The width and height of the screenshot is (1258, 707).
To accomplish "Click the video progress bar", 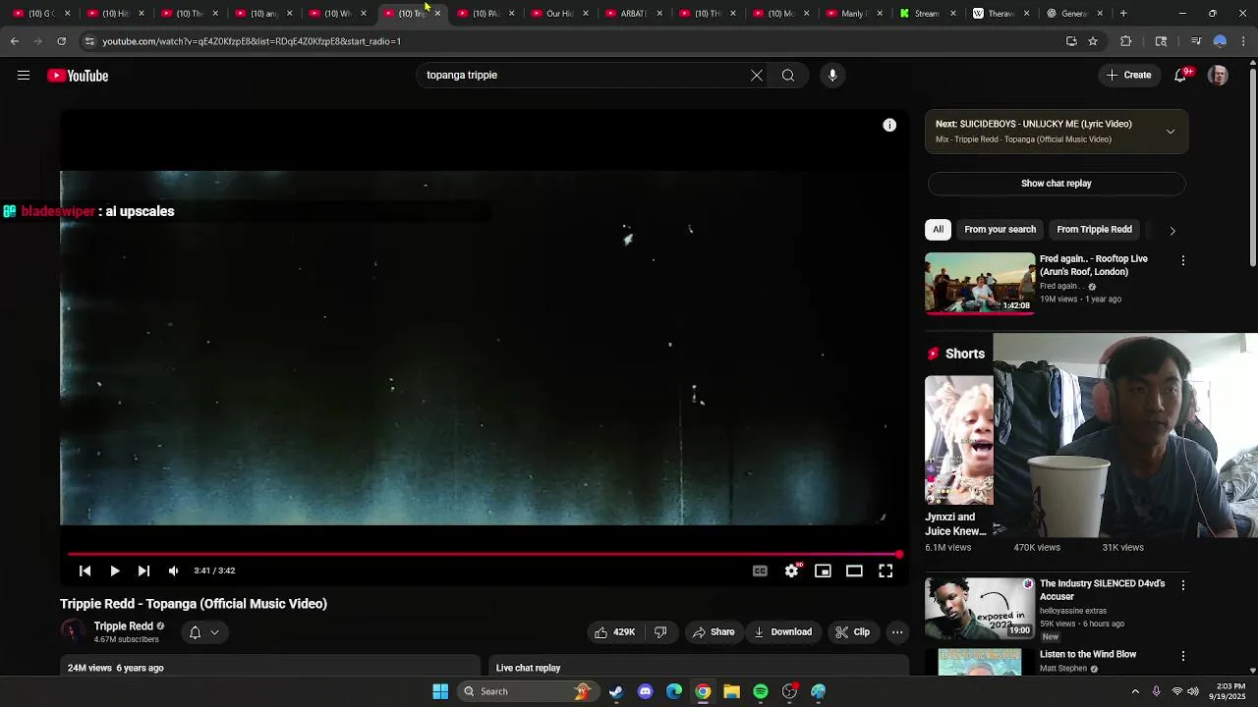I will coord(484,555).
